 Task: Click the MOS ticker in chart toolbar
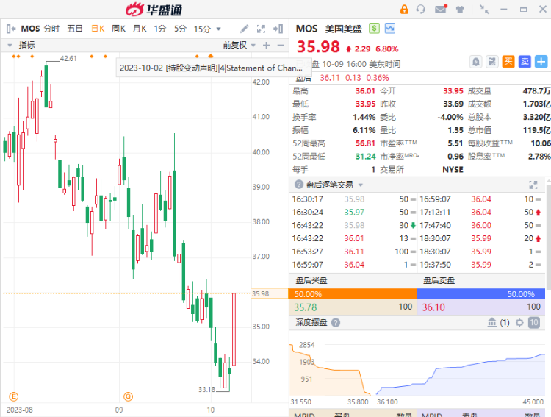(x=31, y=29)
